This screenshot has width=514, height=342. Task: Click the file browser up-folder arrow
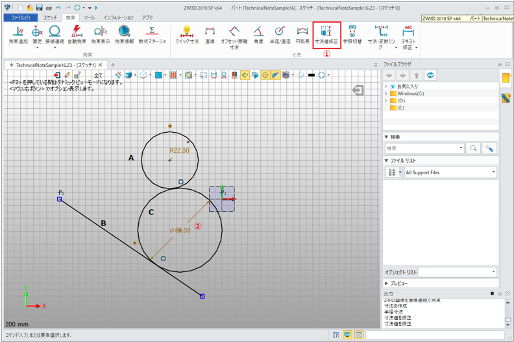pos(416,76)
